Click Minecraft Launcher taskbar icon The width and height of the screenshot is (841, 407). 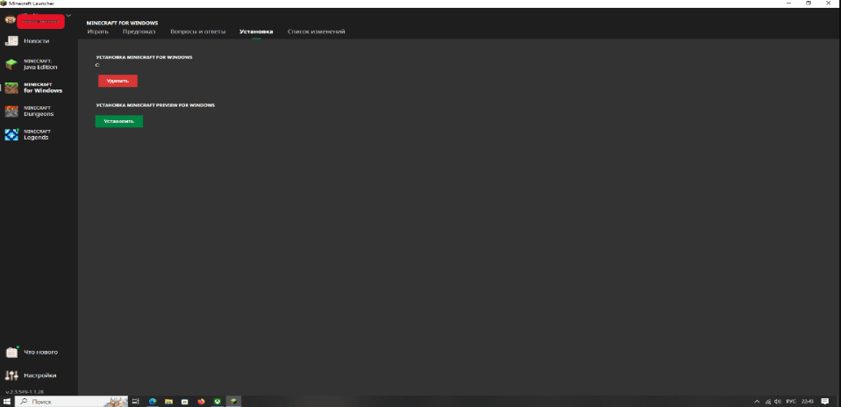click(233, 401)
